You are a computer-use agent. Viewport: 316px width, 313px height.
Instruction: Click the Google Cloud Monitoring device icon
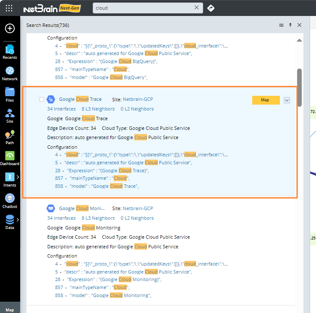click(x=51, y=208)
